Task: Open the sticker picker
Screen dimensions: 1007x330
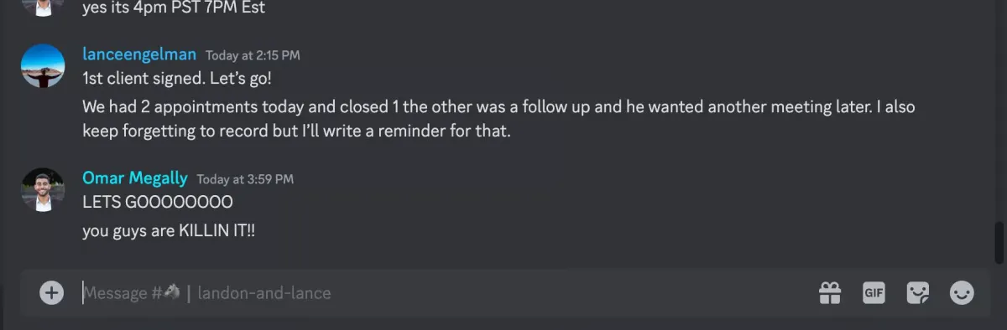Action: coord(918,292)
